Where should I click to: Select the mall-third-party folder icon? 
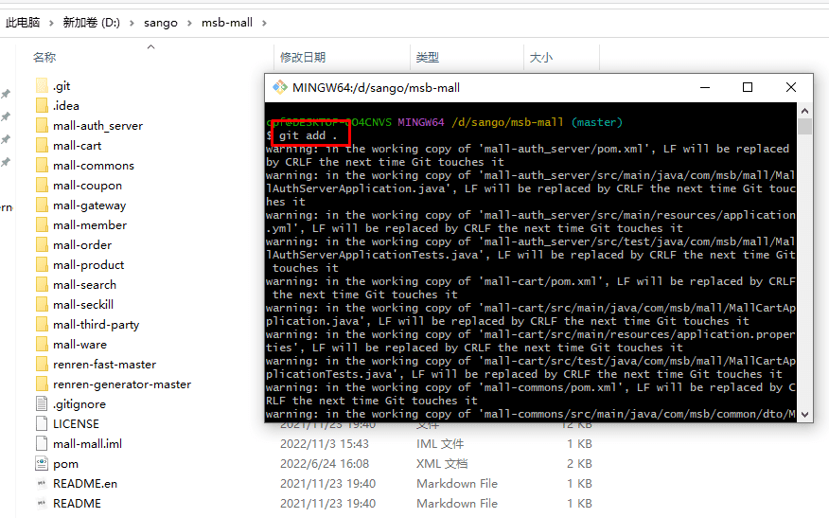tap(42, 325)
